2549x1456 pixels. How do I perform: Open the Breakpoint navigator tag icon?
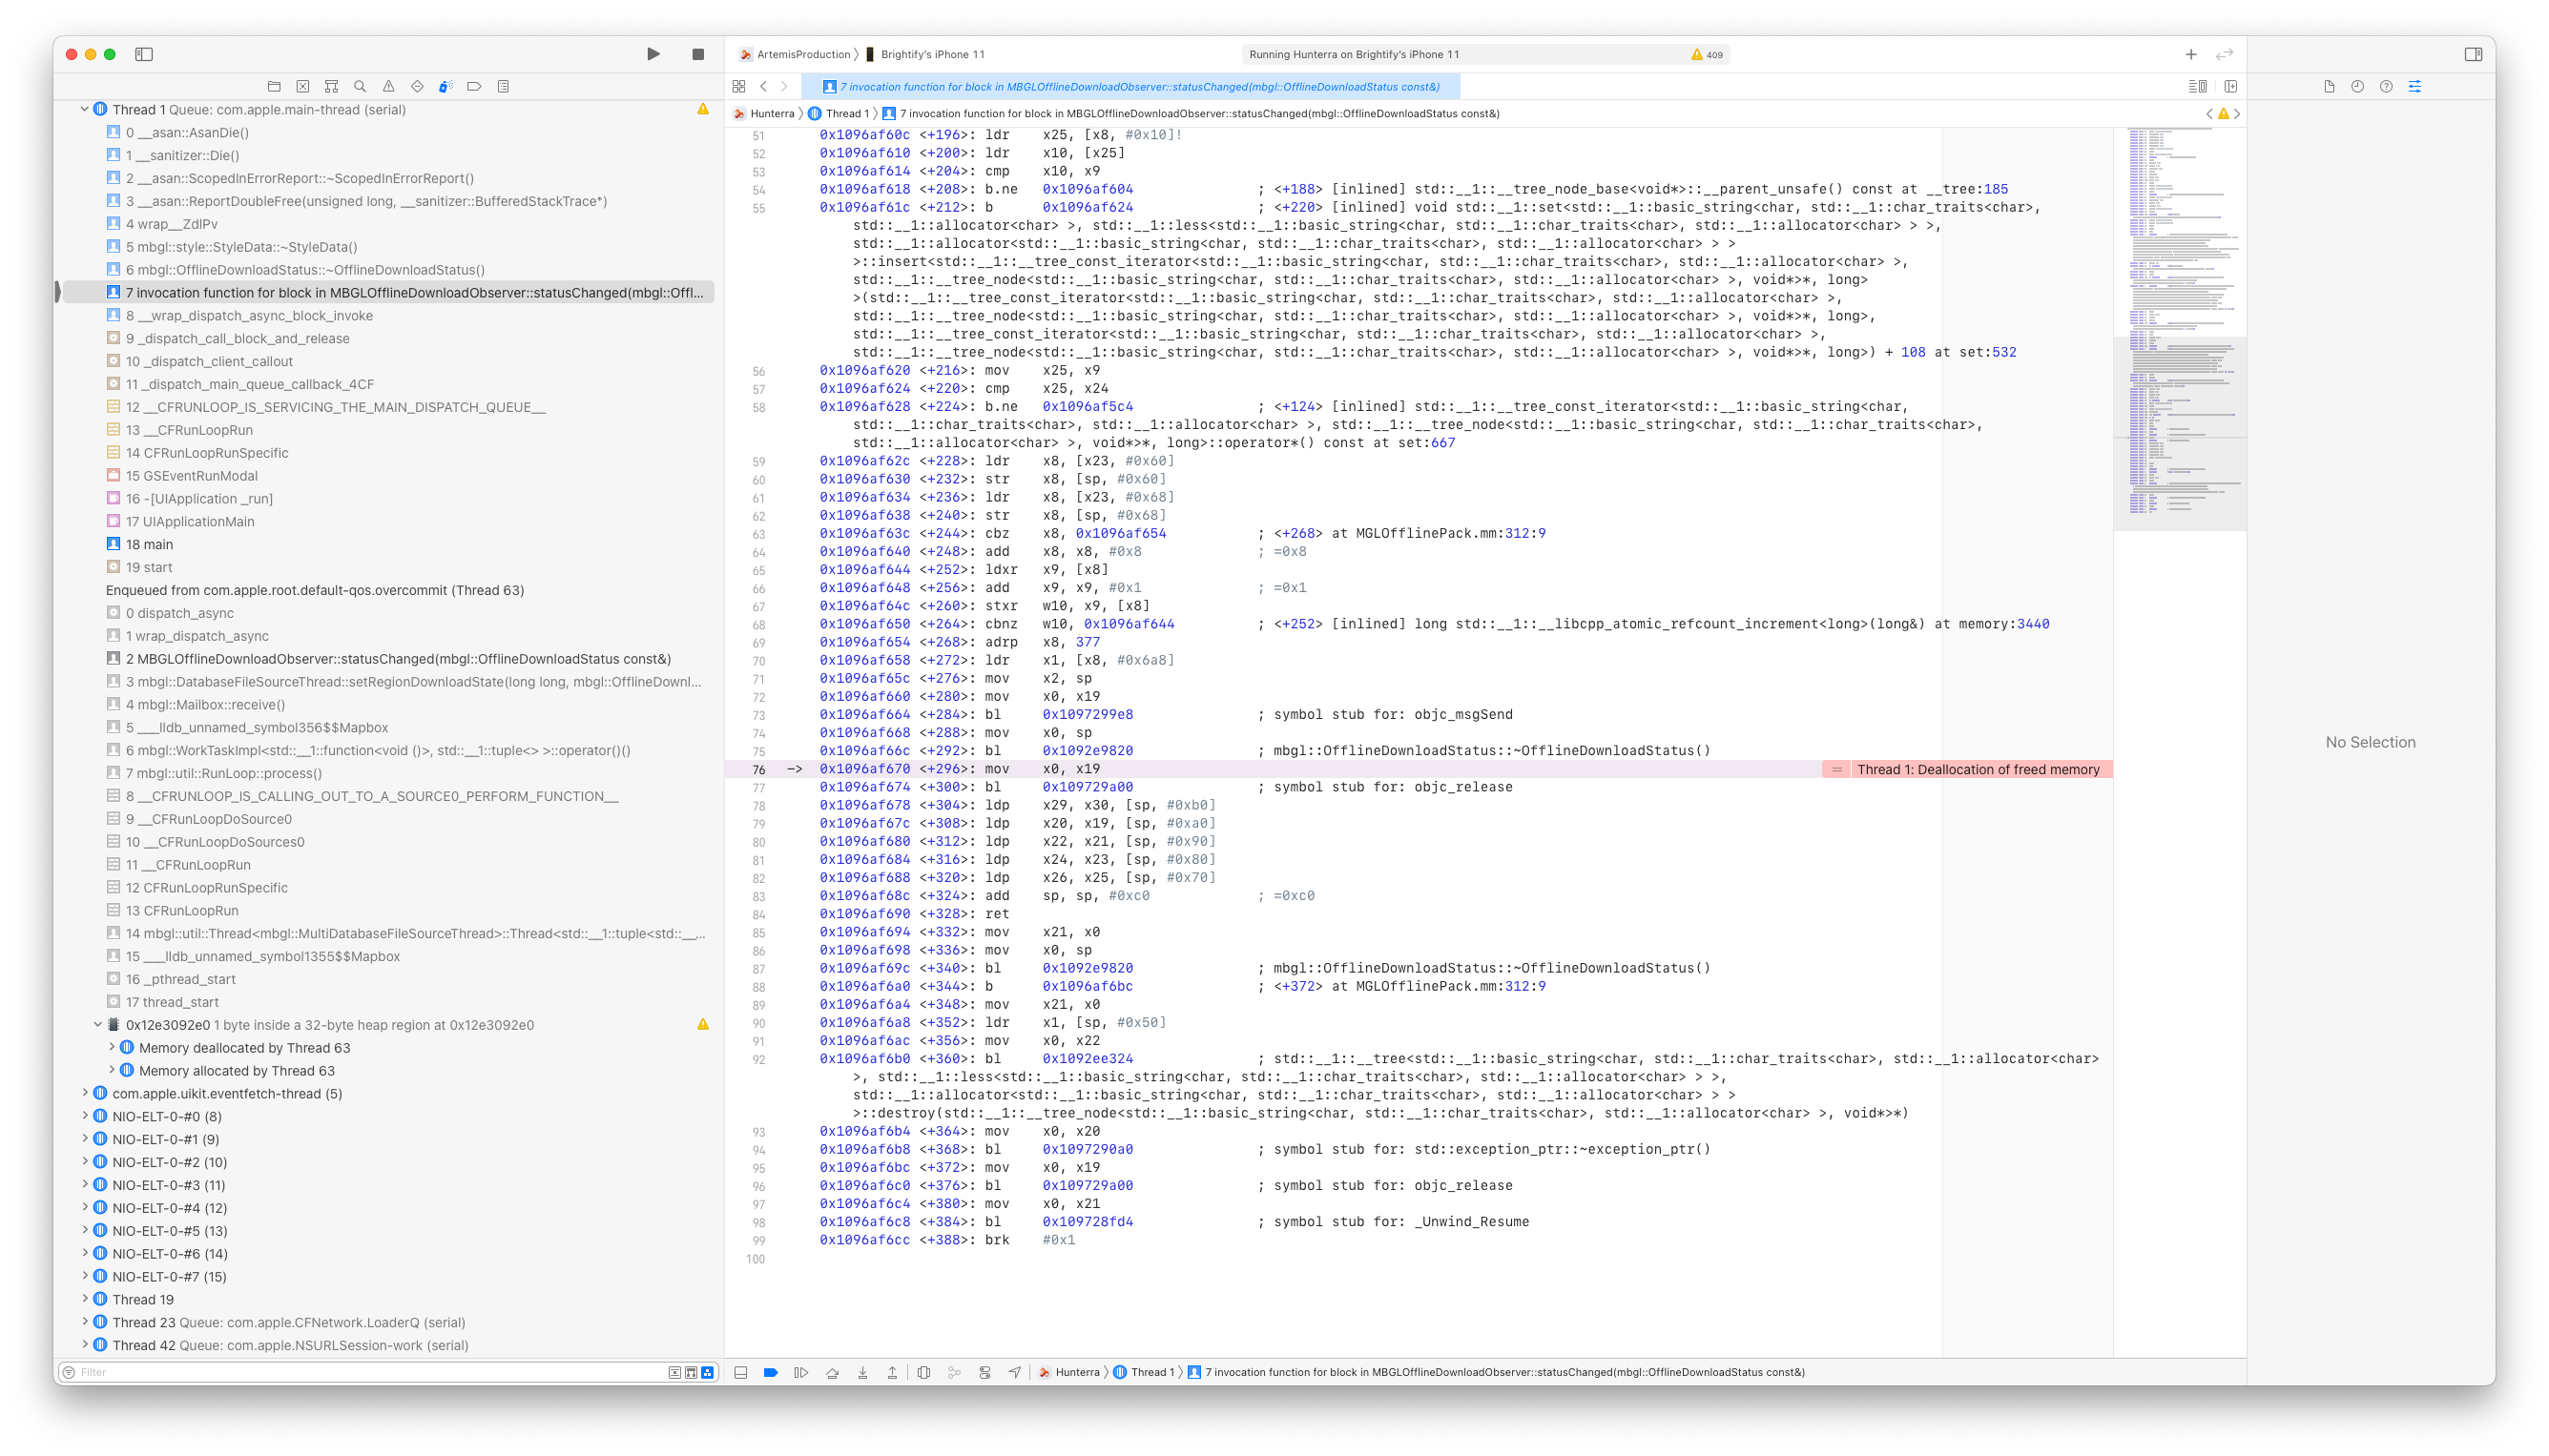[x=474, y=86]
